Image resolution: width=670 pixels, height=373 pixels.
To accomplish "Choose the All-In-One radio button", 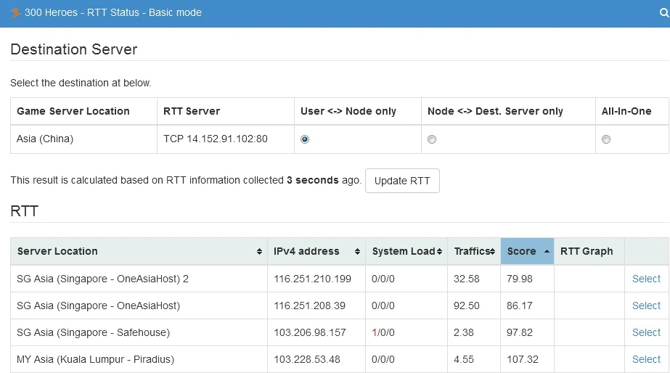I will 606,139.
